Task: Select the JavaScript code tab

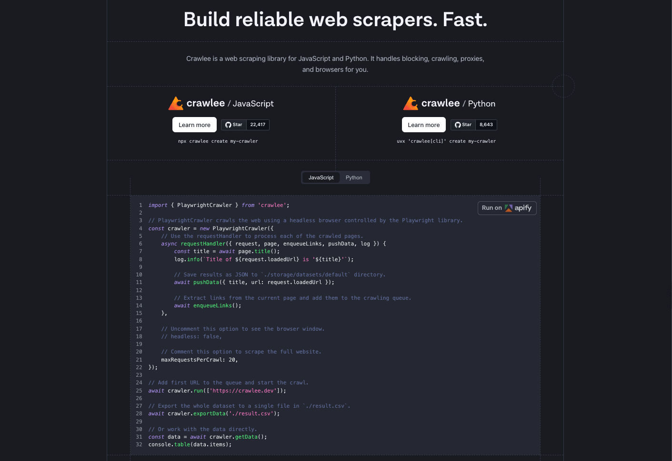Action: click(x=321, y=177)
